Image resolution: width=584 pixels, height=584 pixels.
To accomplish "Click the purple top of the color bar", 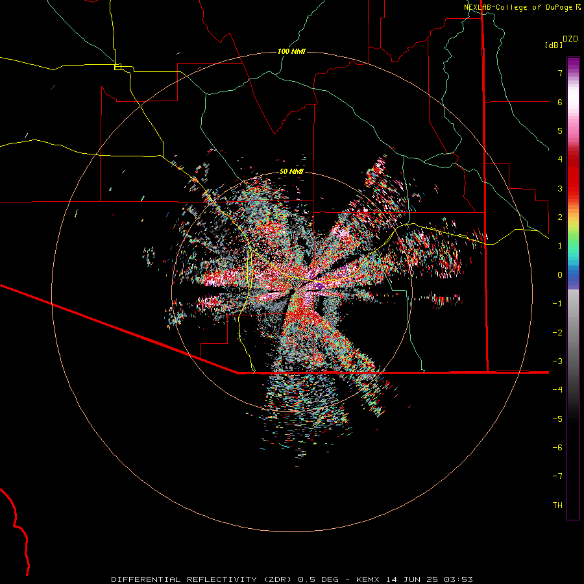I will point(573,64).
